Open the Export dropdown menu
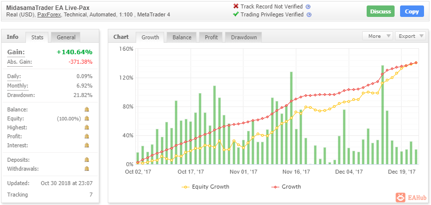The image size is (431, 205). 411,36
